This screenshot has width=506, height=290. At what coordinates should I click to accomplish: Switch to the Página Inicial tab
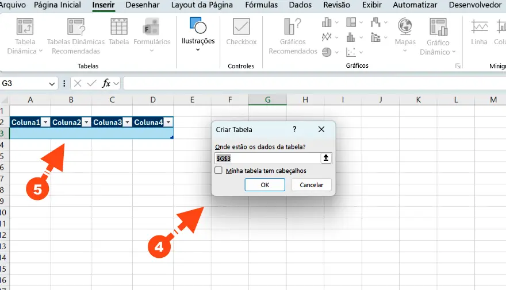(57, 5)
